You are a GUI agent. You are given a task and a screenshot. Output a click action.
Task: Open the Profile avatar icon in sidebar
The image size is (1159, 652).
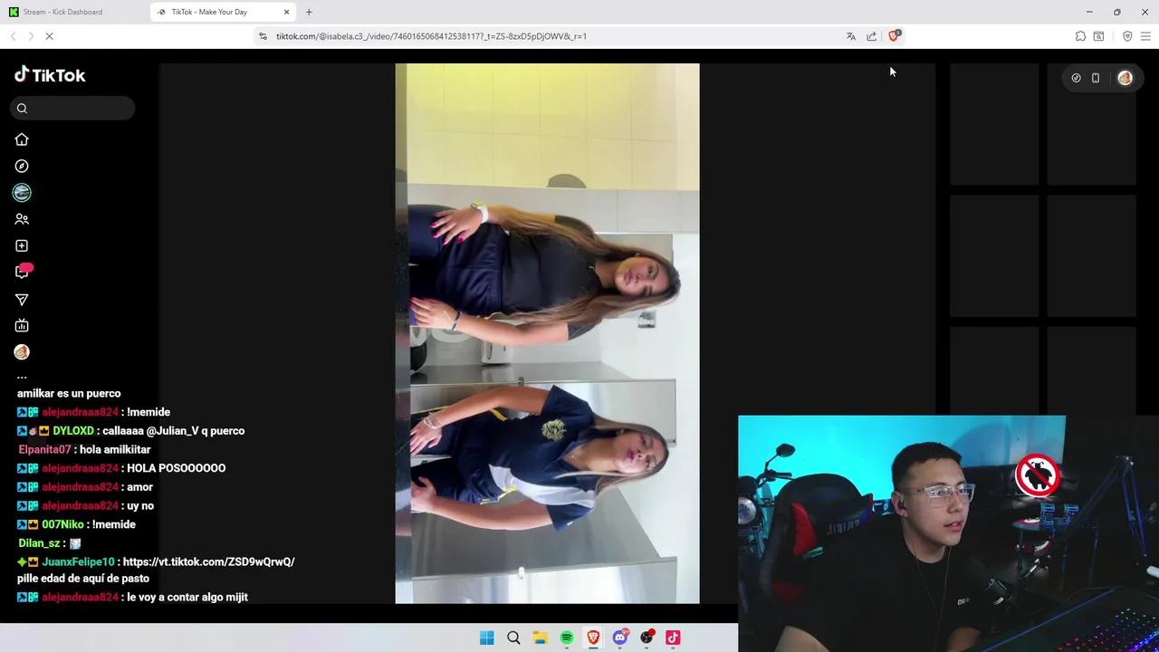(22, 352)
